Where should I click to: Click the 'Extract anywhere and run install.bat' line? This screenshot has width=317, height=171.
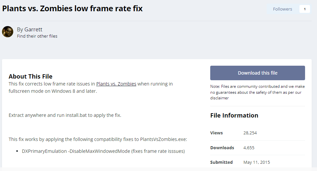[x=65, y=116]
